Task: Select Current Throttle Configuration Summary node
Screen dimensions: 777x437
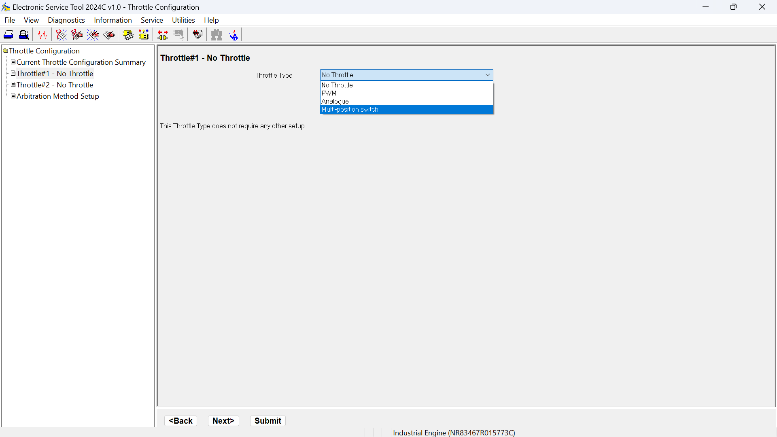Action: 81,62
